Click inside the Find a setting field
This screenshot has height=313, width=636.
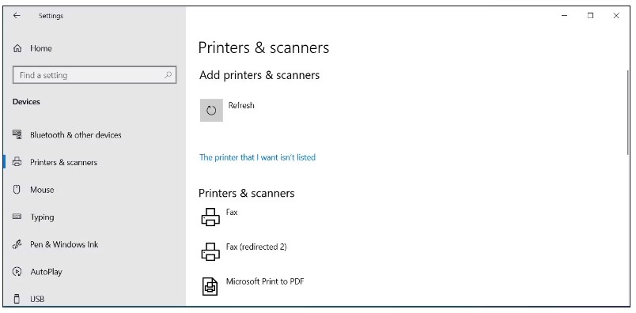(94, 75)
